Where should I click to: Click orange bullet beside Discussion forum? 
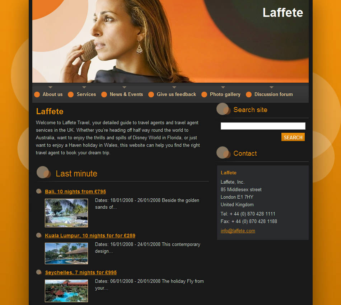(x=249, y=95)
